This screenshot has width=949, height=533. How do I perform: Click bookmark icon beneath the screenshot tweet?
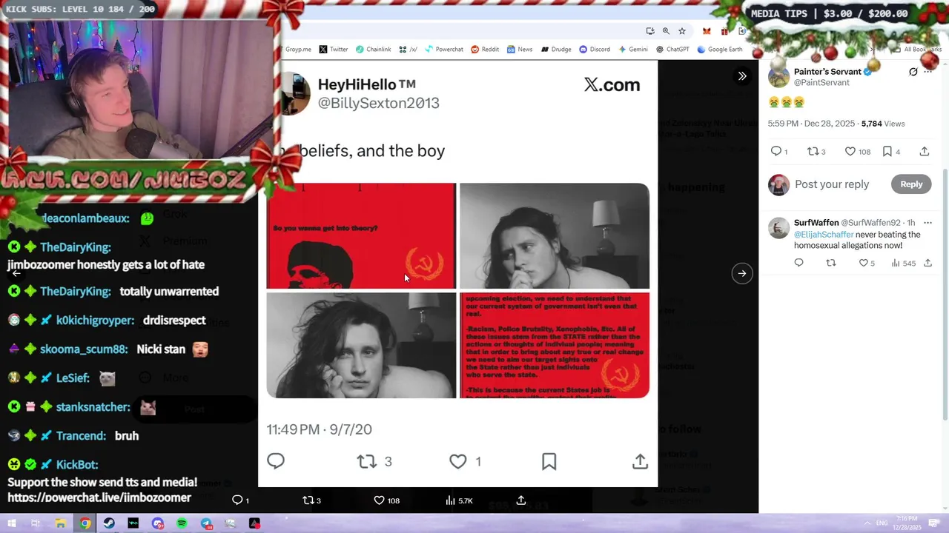coord(549,461)
